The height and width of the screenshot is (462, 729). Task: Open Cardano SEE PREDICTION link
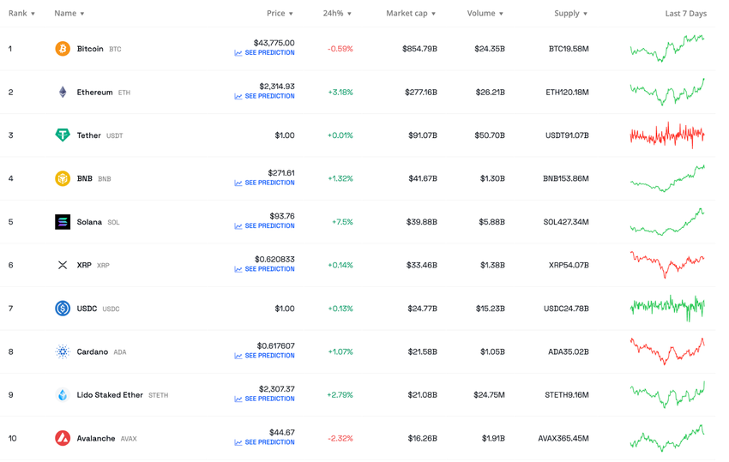(269, 356)
